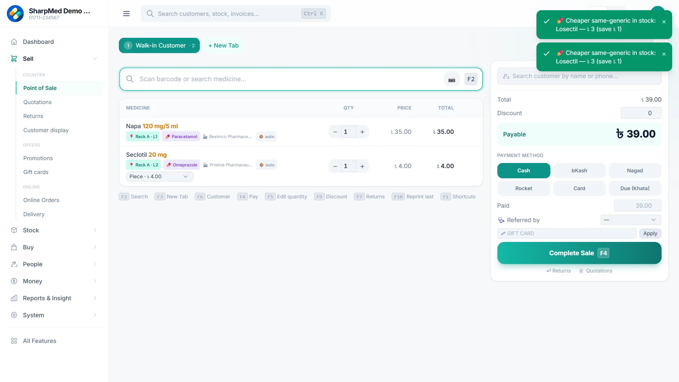Collapse the Sell menu chevron
Image resolution: width=679 pixels, height=382 pixels.
click(95, 59)
